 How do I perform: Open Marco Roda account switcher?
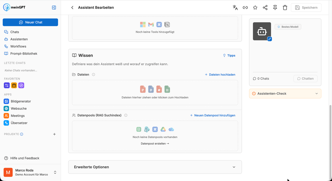pos(30,172)
